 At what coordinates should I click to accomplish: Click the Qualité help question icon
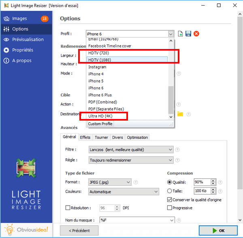pos(220,182)
